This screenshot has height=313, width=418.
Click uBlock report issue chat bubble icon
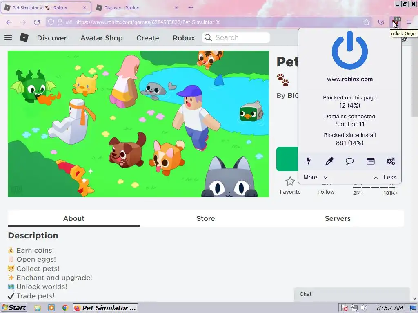(349, 161)
